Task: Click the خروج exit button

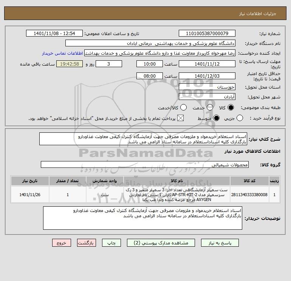Action: tap(62, 243)
